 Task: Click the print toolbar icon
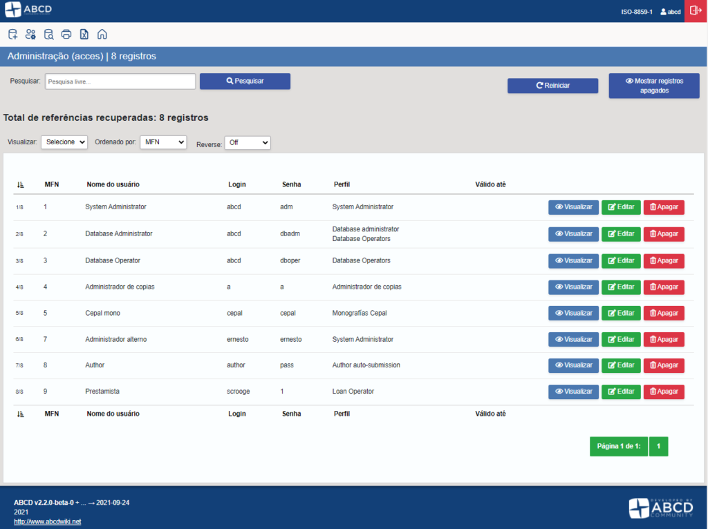(x=66, y=35)
